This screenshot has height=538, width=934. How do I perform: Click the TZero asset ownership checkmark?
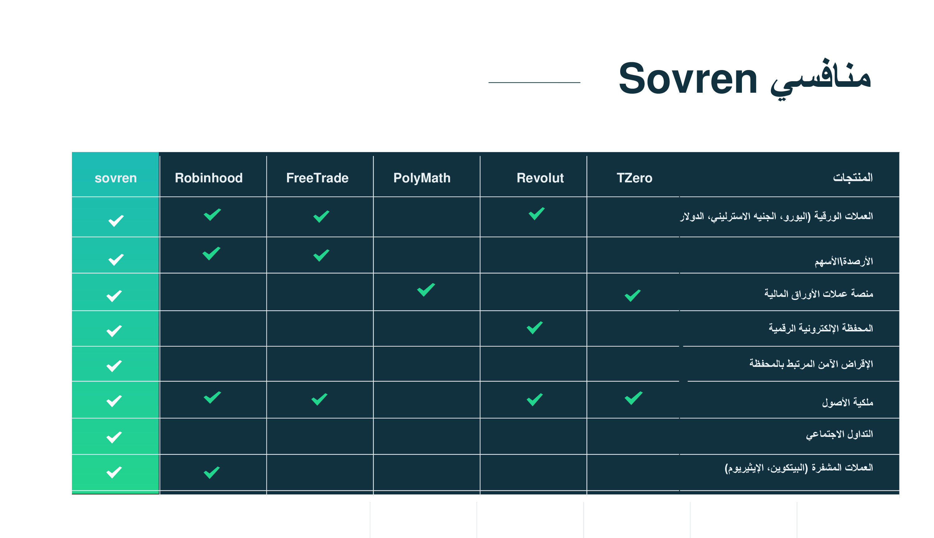[x=634, y=398]
